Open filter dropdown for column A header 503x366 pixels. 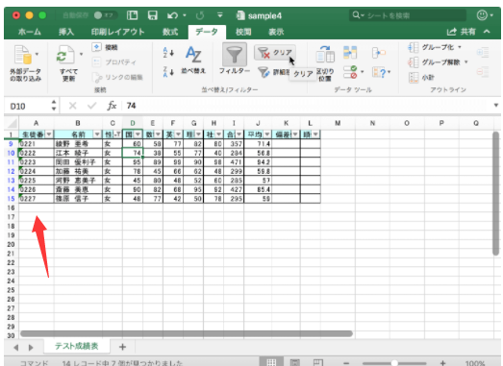[x=49, y=134]
